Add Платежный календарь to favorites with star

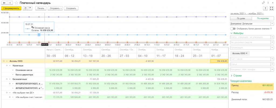coord(16,3)
